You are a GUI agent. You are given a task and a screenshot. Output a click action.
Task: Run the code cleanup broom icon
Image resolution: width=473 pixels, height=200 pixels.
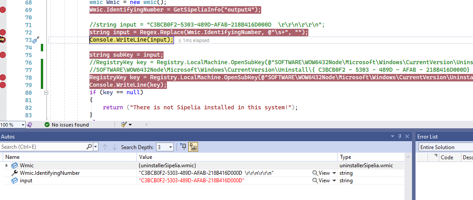pyautogui.click(x=124, y=124)
